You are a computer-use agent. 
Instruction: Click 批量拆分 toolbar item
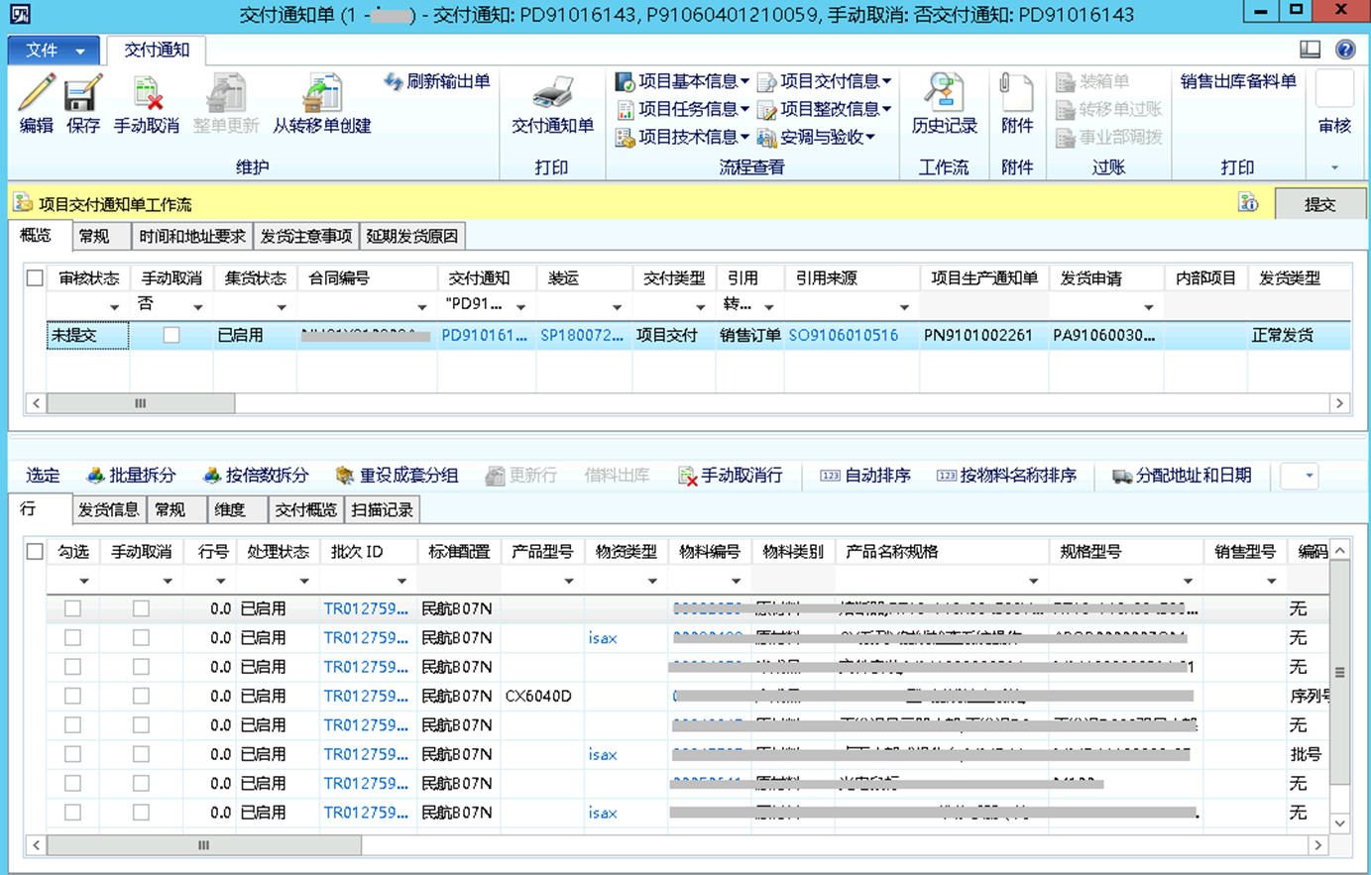coord(131,476)
